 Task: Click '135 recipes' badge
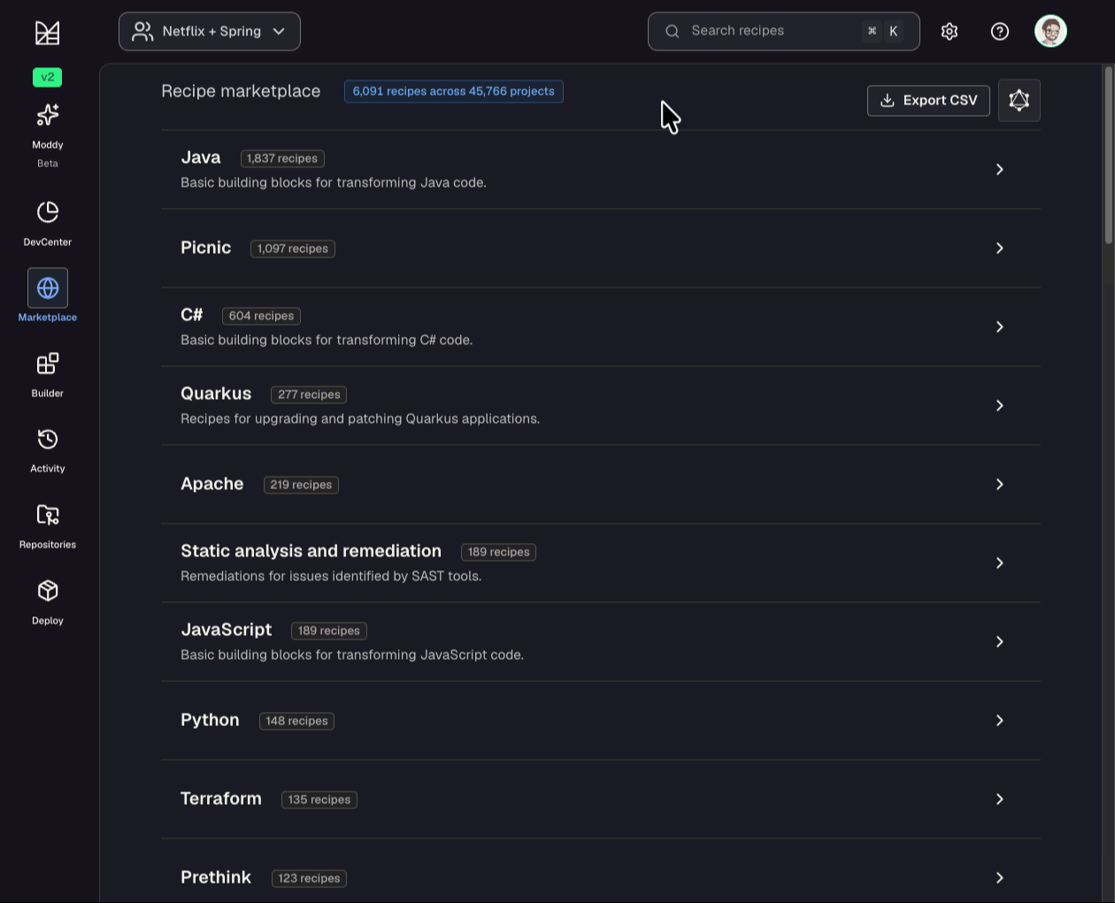coord(319,800)
